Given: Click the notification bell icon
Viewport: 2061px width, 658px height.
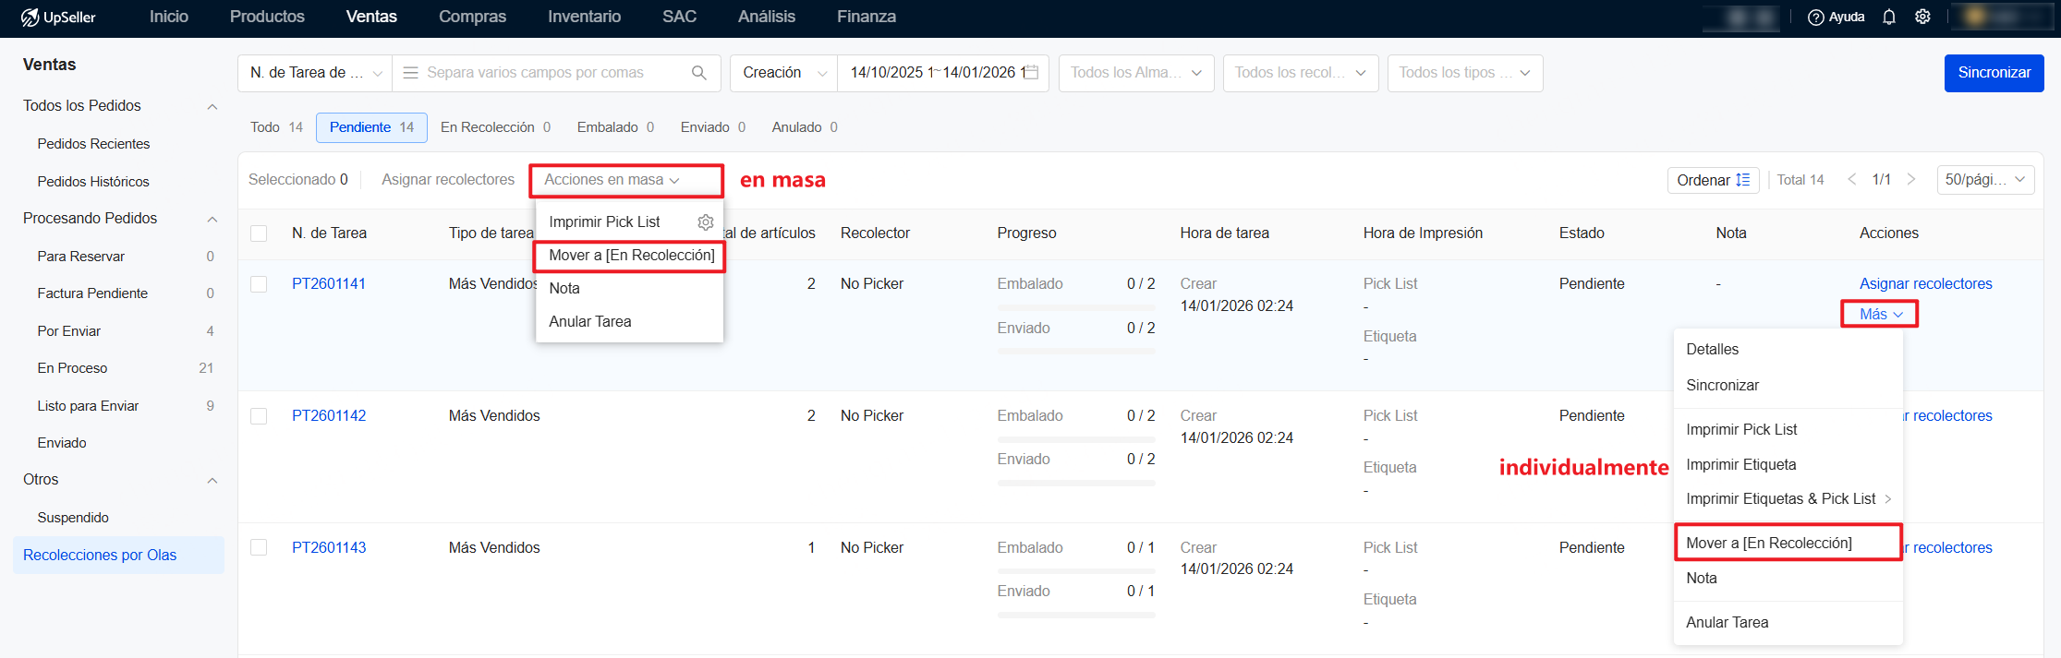Looking at the screenshot, I should pyautogui.click(x=1889, y=17).
